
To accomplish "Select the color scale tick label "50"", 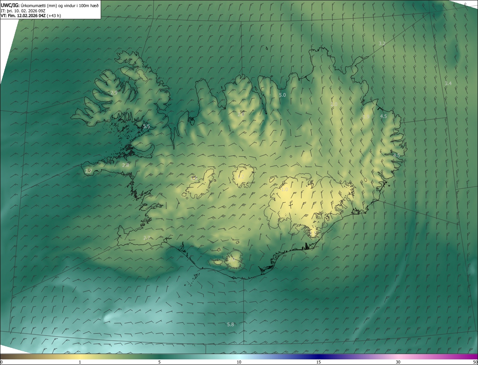I will tap(475, 362).
